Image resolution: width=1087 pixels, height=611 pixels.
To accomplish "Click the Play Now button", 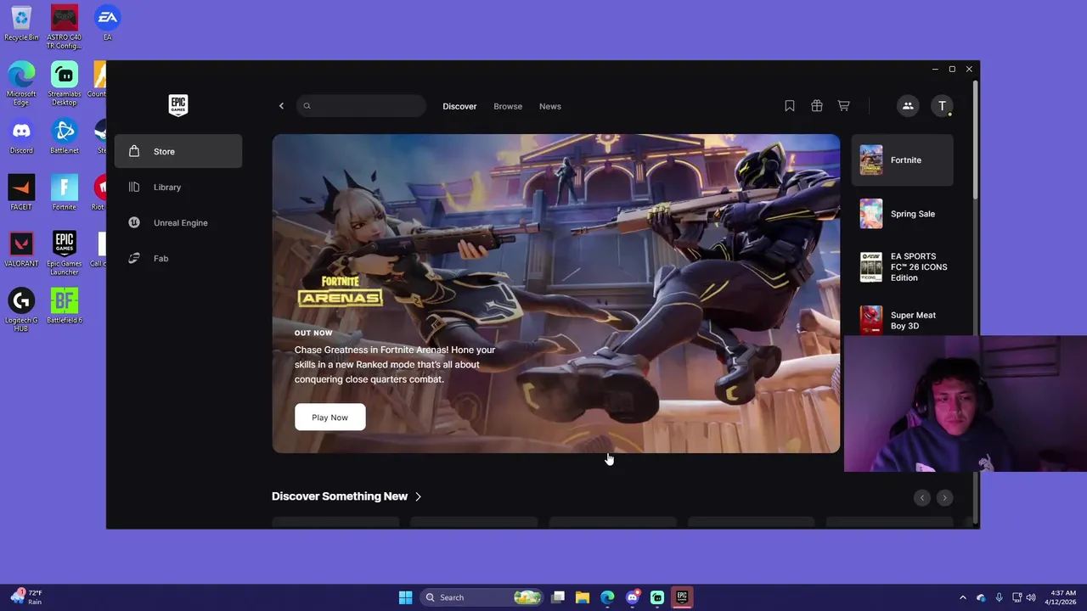I will 329,417.
